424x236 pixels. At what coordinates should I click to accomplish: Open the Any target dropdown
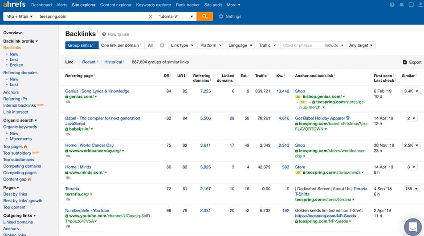[361, 45]
